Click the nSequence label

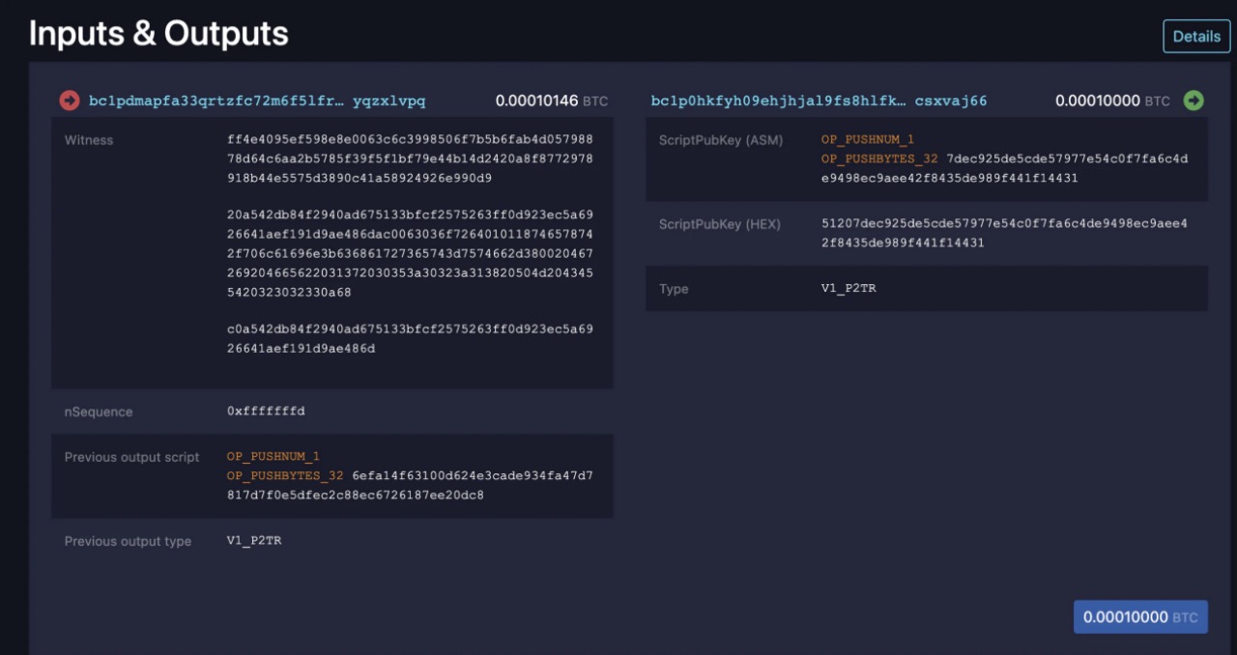[99, 412]
